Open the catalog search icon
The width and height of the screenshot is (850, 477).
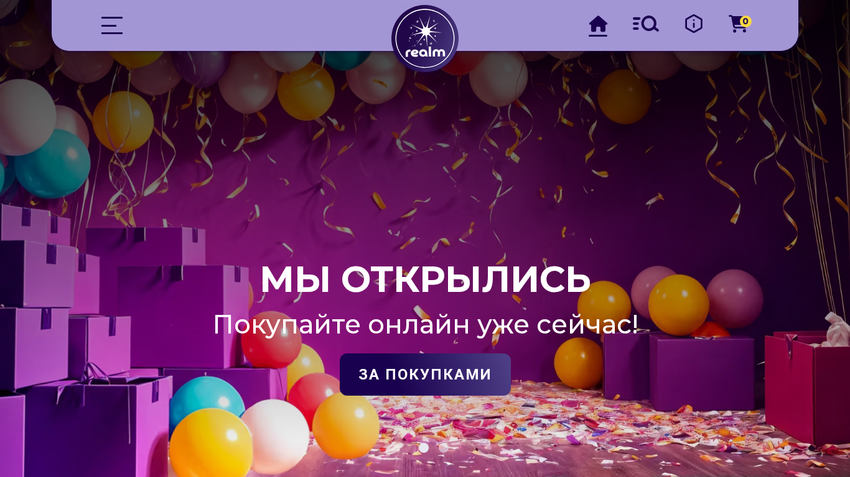point(646,24)
